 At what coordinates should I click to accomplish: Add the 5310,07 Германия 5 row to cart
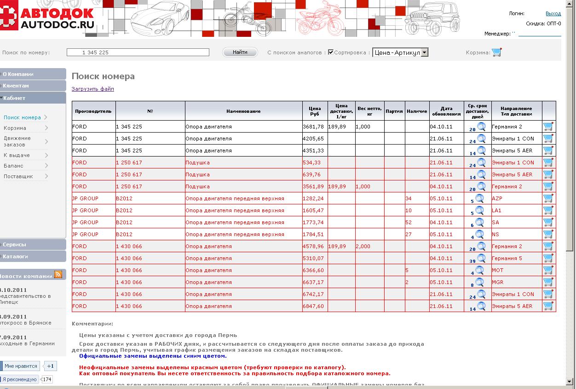click(x=548, y=258)
